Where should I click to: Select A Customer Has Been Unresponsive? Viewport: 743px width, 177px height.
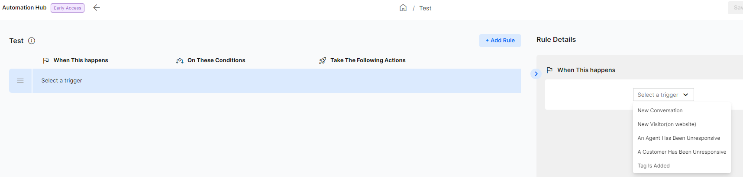(682, 152)
